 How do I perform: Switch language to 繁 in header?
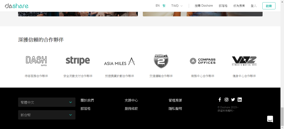164,6
